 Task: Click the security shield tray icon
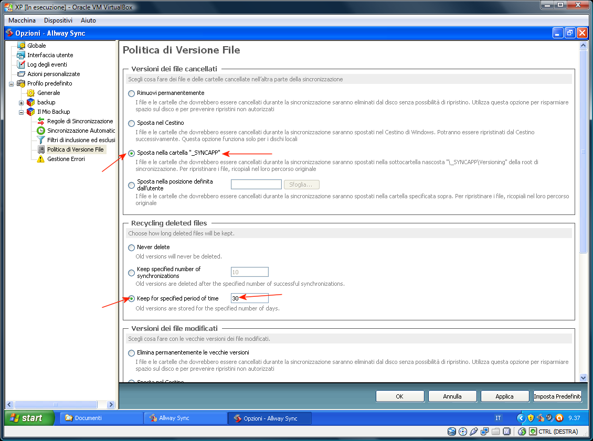click(x=531, y=418)
